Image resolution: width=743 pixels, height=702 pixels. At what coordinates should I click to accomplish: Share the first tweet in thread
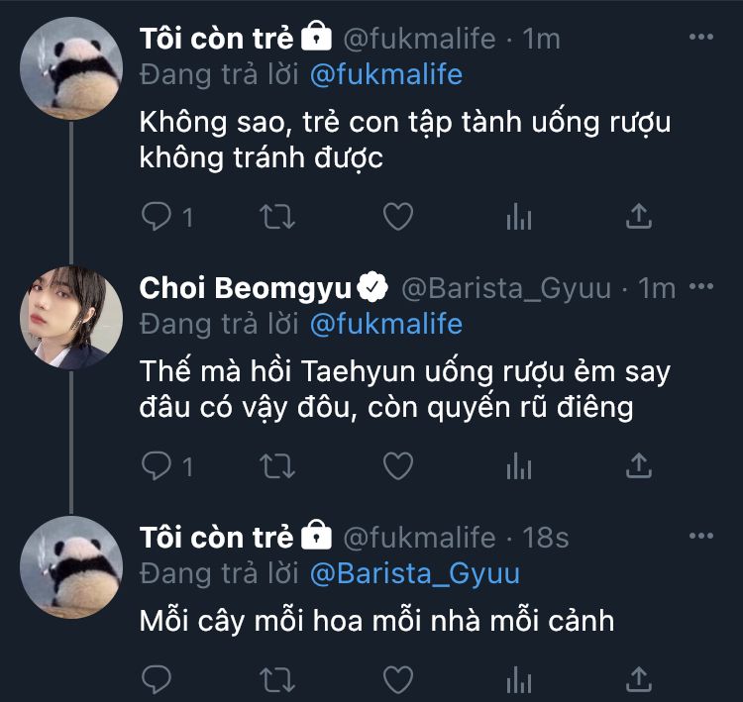(639, 216)
